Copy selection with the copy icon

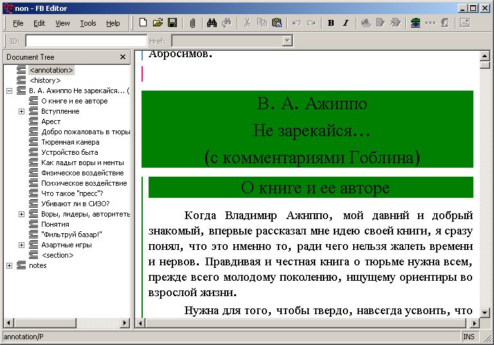(x=262, y=22)
